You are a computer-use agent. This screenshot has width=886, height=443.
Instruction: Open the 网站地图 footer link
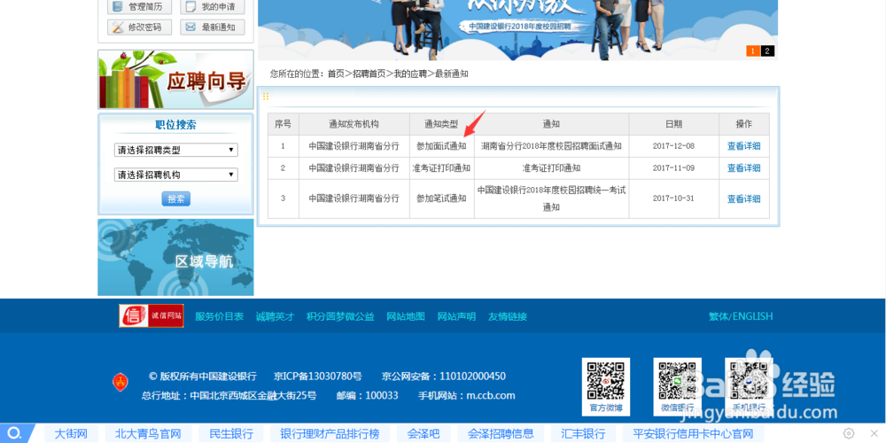coord(406,316)
